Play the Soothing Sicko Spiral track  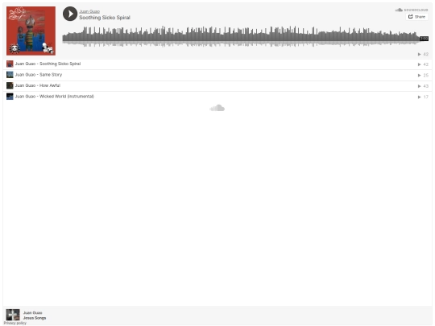point(70,14)
